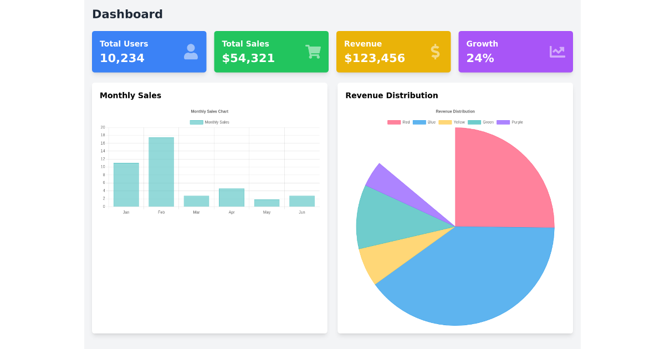Click the dollar sign icon on Revenue card
This screenshot has height=349, width=665.
tap(435, 51)
